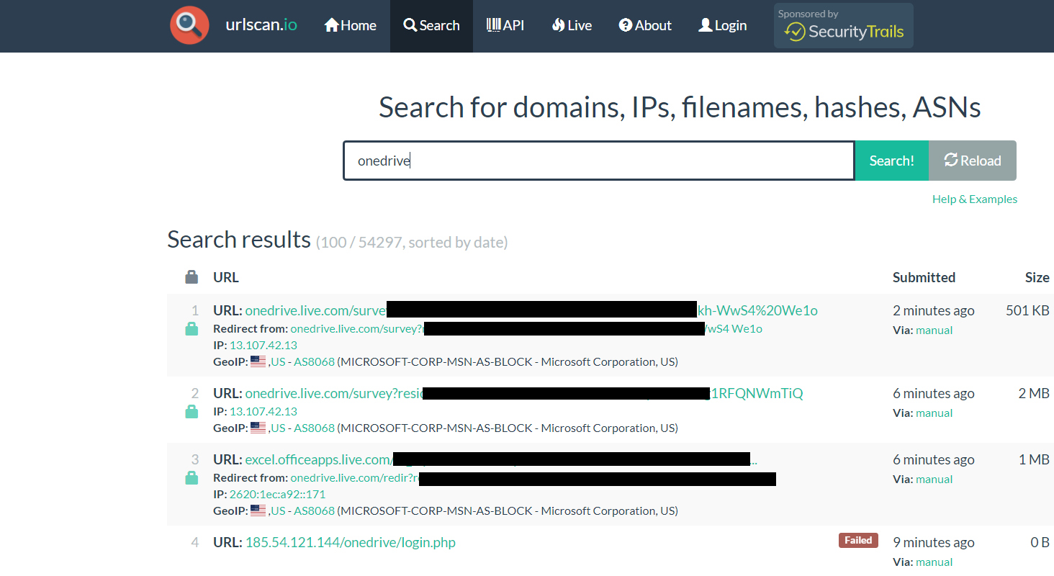Open result 3 excel.officeapps.live.com URL

tap(501, 459)
